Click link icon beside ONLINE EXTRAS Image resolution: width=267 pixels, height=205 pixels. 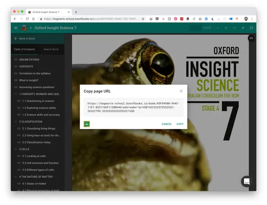(16, 60)
